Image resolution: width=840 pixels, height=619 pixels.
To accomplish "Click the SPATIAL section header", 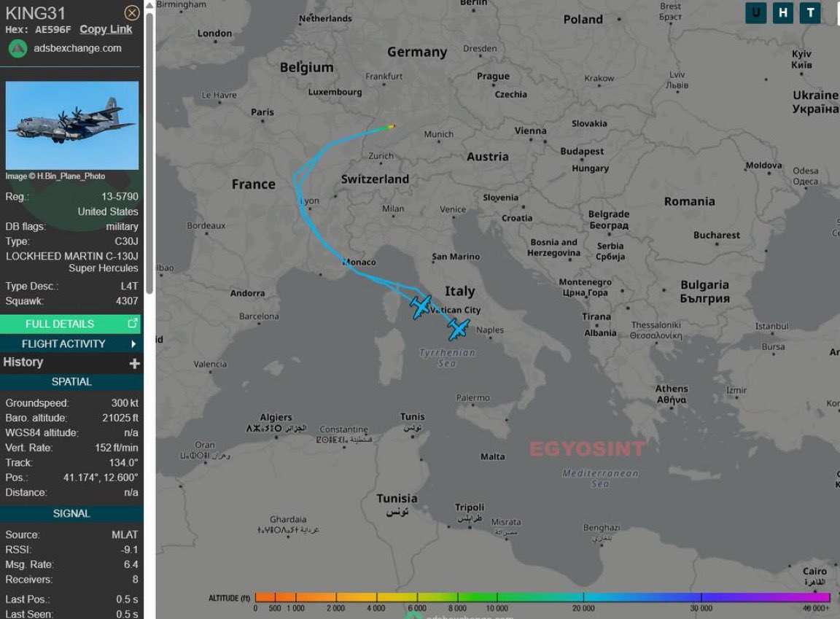I will tap(71, 382).
